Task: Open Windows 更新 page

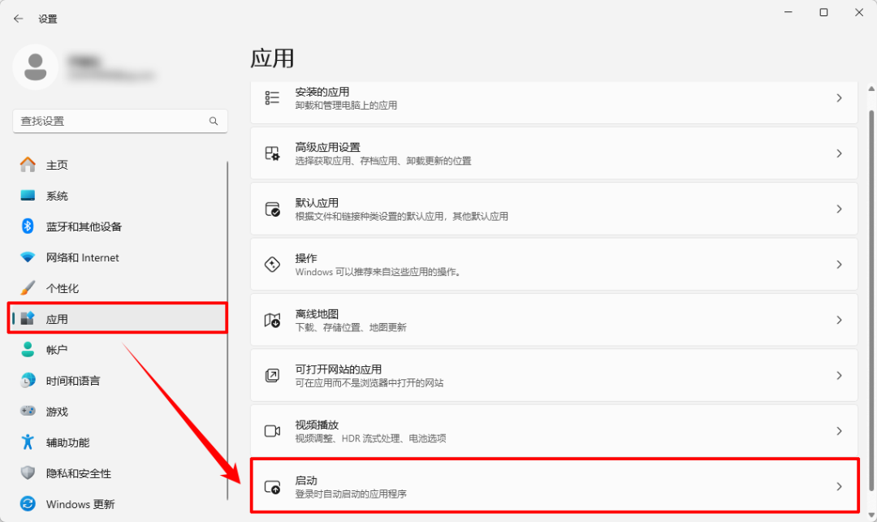Action: [x=119, y=503]
